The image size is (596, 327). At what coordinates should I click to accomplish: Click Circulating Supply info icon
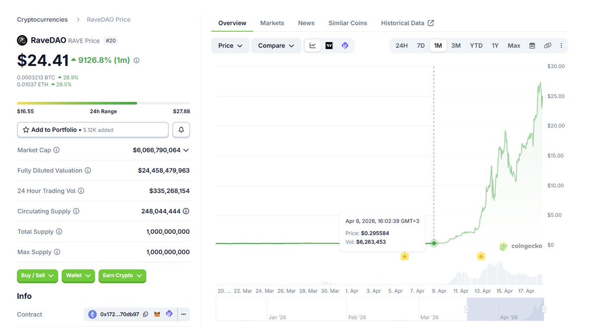point(76,211)
